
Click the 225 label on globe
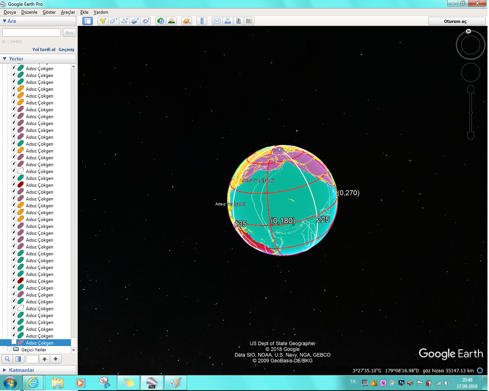coord(323,220)
